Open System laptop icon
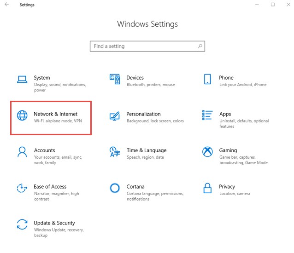Viewport: 294px width, 253px height. click(22, 79)
